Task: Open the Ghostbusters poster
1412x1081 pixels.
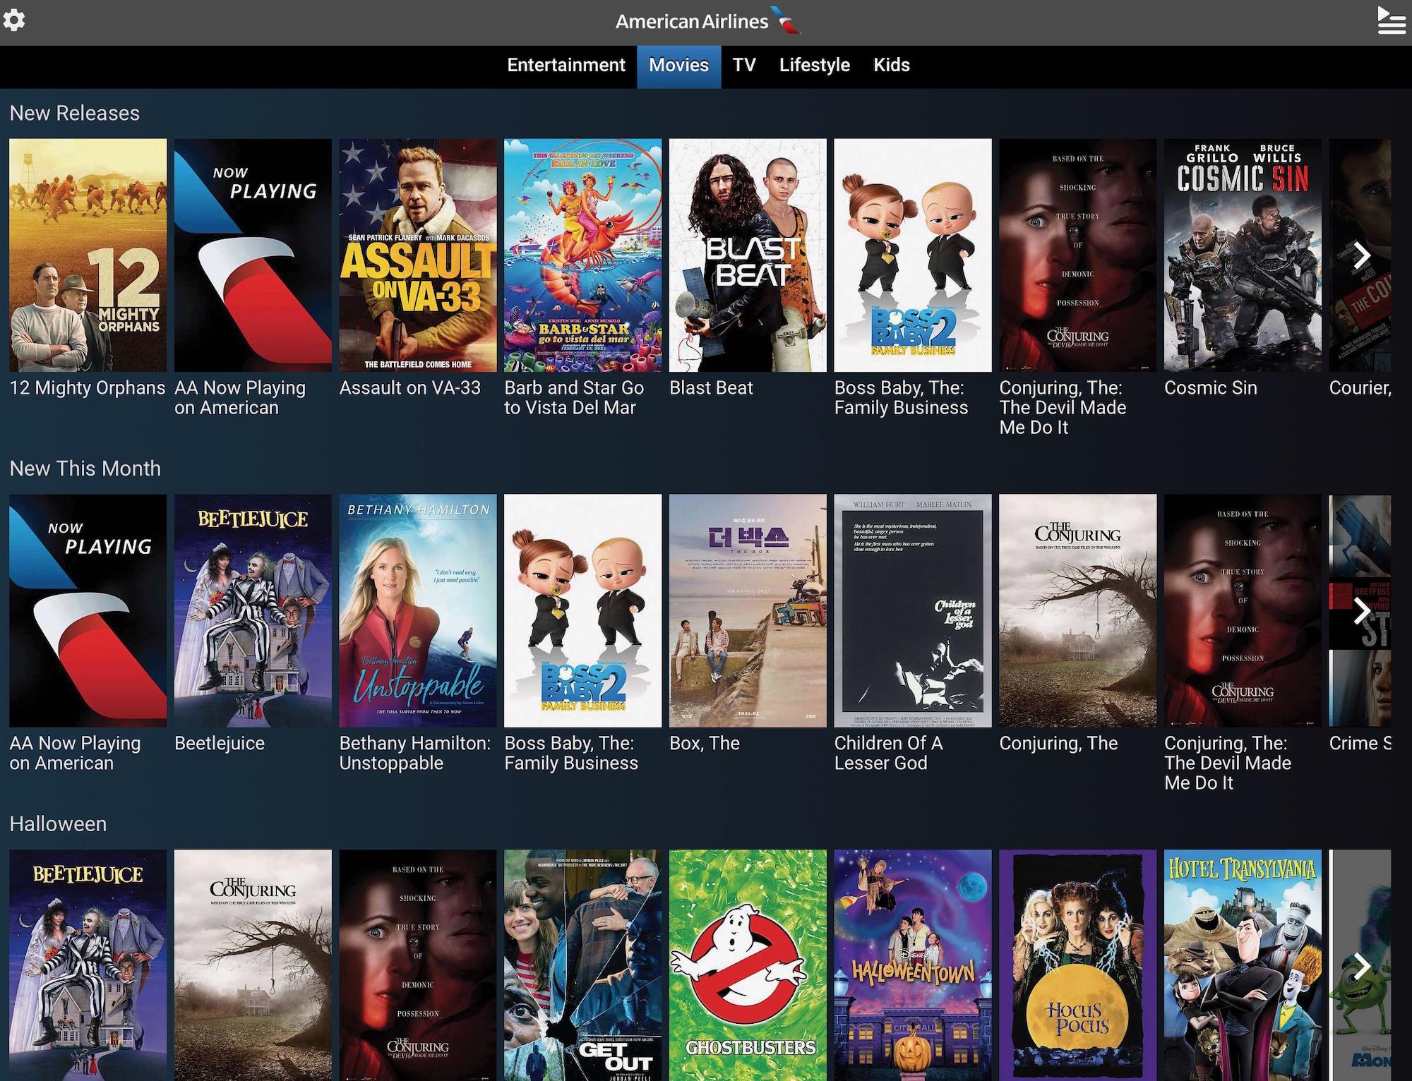Action: tap(748, 965)
